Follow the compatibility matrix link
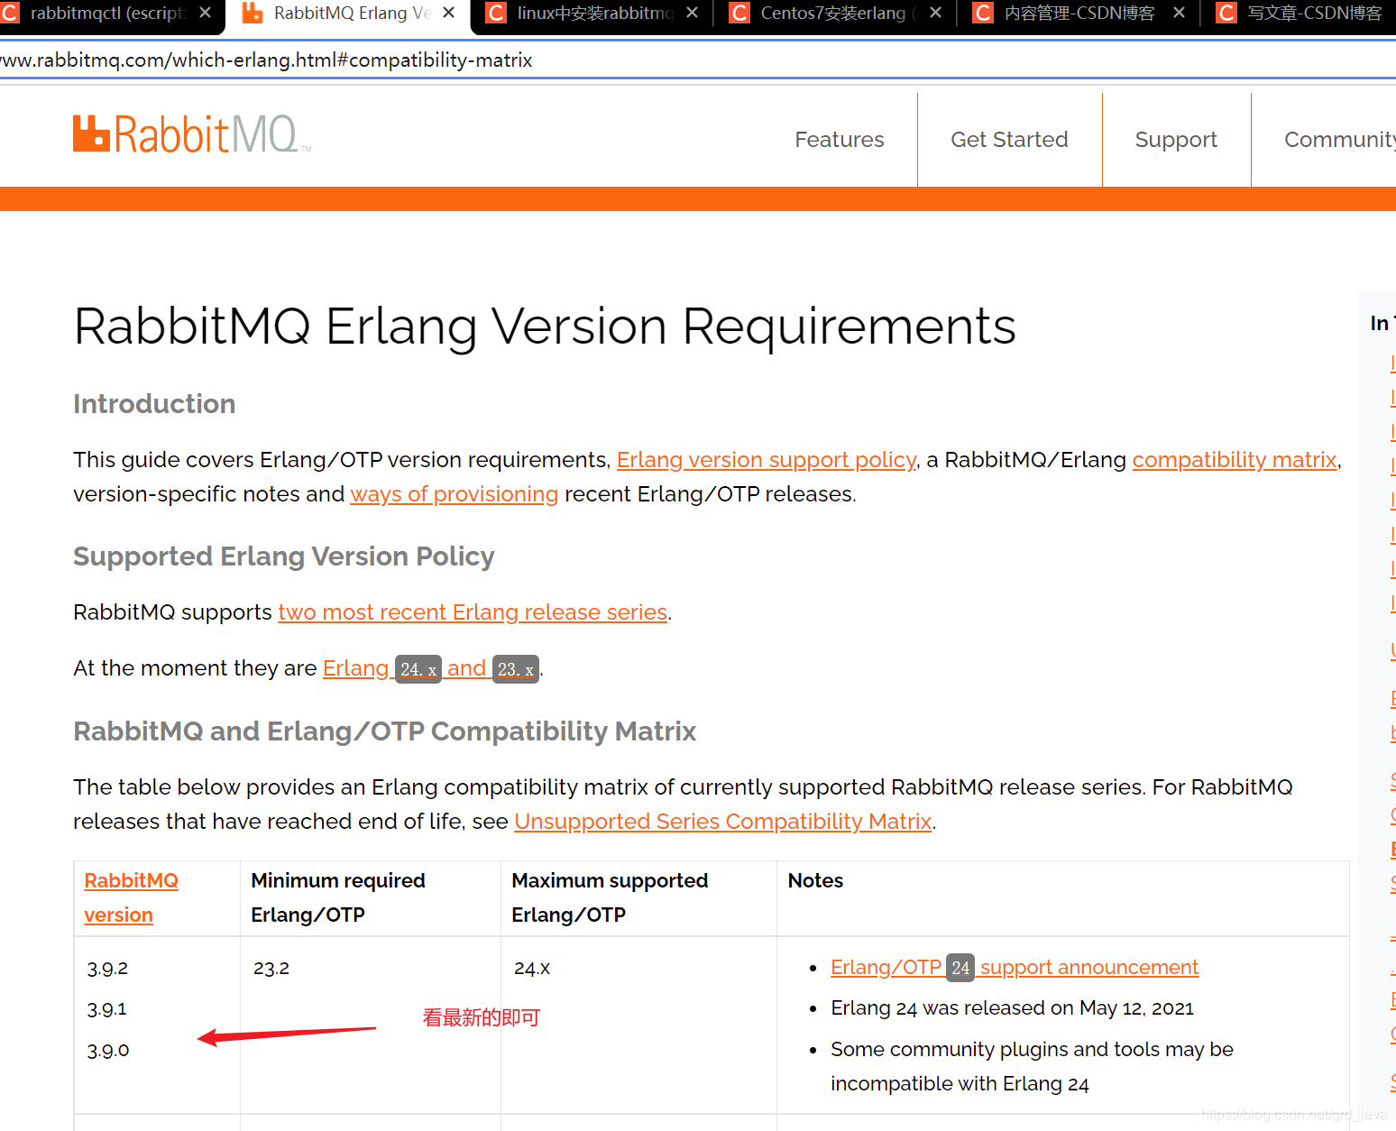Screen dimensions: 1396x1131 coord(1235,460)
